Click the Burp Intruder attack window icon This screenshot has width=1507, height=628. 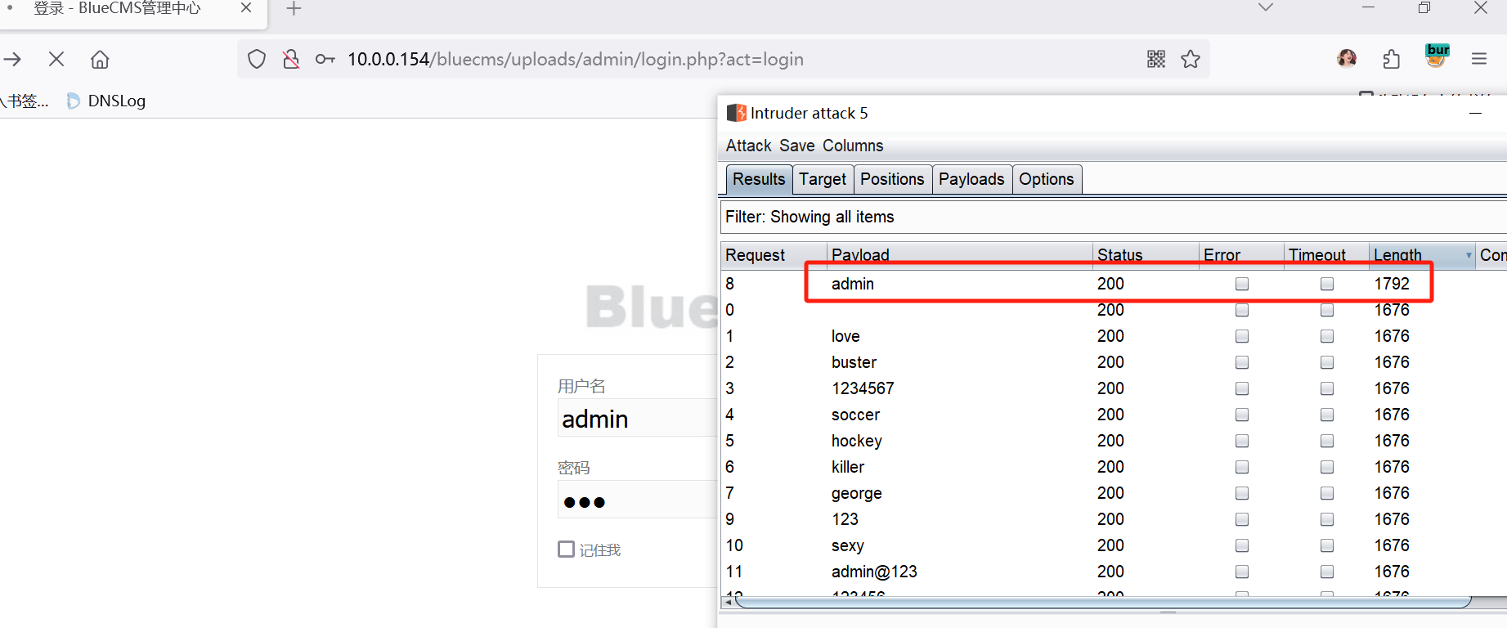point(736,113)
